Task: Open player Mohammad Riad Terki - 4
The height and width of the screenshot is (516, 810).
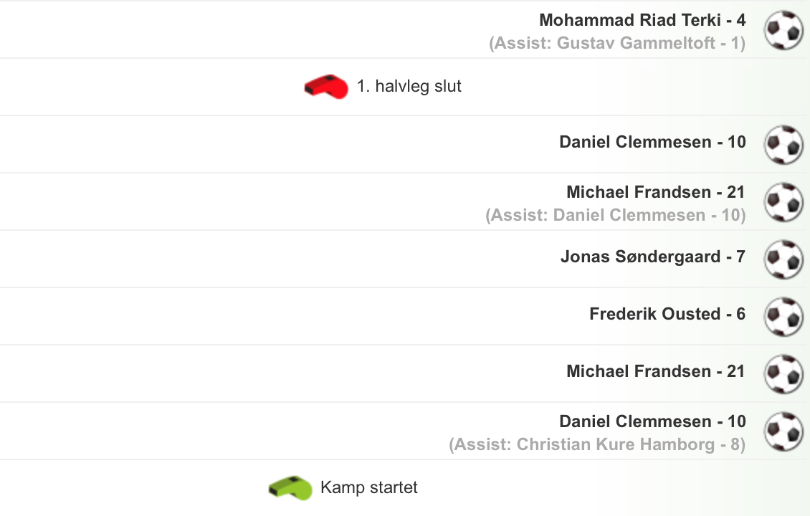Action: pos(642,20)
